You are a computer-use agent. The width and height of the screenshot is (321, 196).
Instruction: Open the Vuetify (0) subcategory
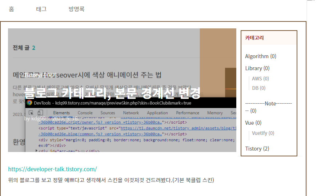point(263,133)
